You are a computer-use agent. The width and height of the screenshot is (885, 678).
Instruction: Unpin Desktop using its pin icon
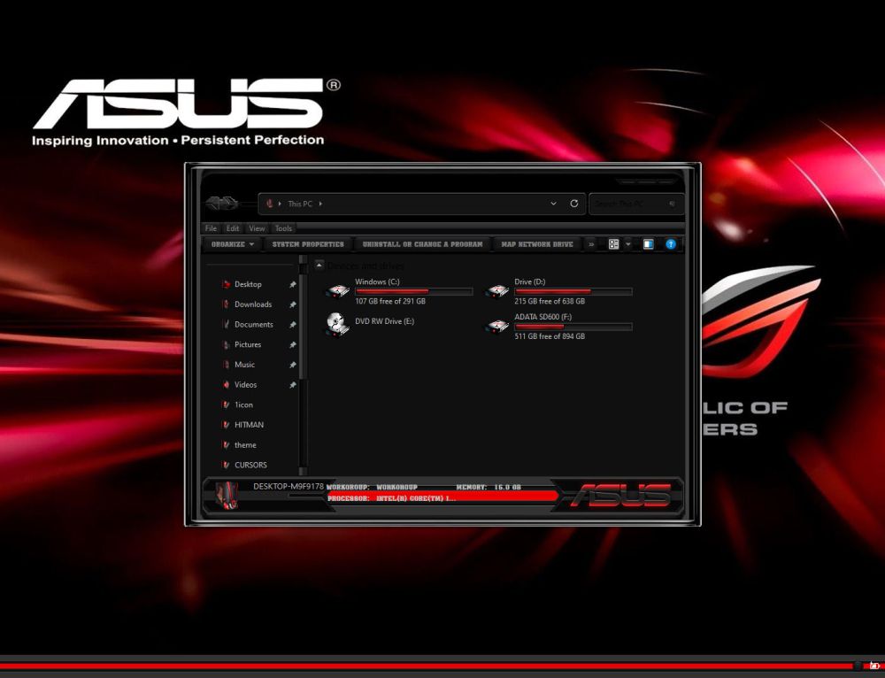click(x=293, y=284)
